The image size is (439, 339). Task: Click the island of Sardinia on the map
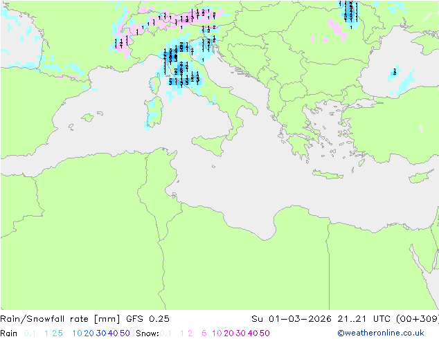(x=154, y=113)
